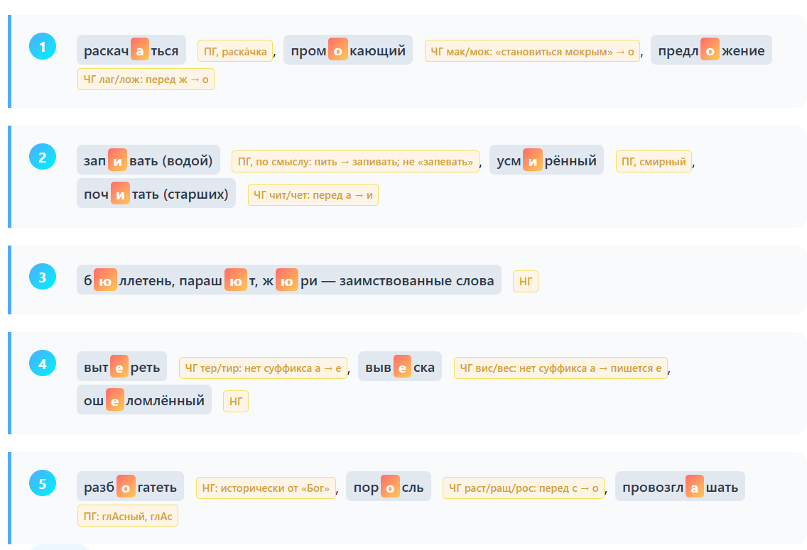This screenshot has width=807, height=550.
Task: Click the numbered circle badge 1
Action: click(43, 46)
